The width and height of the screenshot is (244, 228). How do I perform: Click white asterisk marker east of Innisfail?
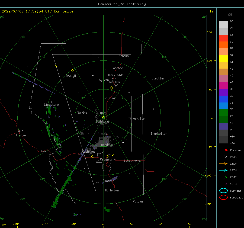click(x=129, y=93)
